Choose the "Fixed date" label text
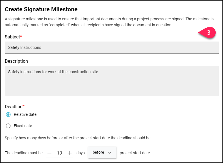 [23, 126]
